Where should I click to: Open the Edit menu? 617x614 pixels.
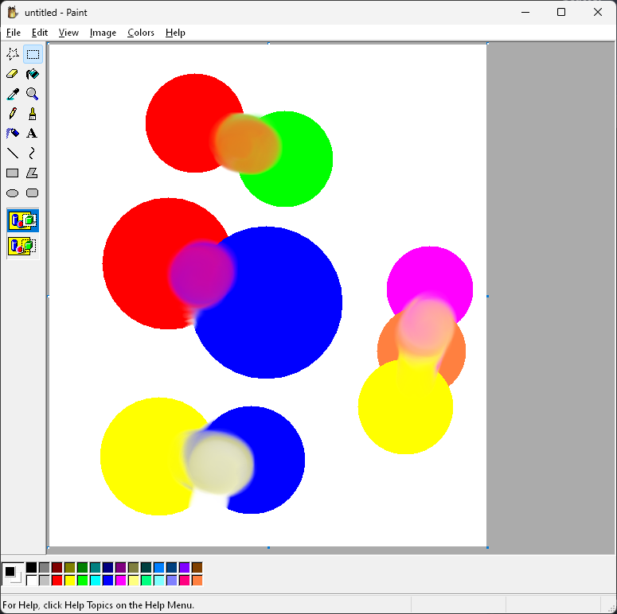click(x=40, y=33)
